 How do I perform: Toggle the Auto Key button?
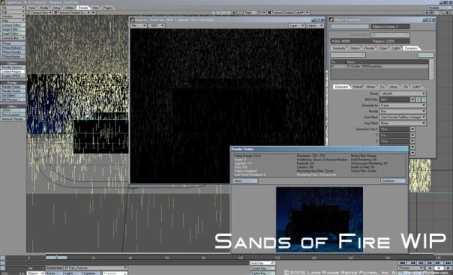(x=262, y=263)
